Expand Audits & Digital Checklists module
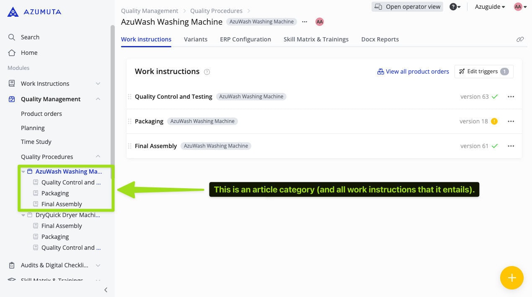Screen dimensions: 532x297 pos(98,265)
